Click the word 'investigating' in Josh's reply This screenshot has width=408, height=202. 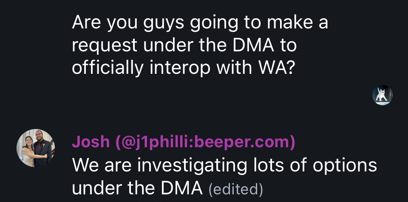pyautogui.click(x=192, y=166)
